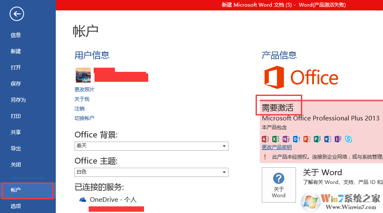
Task: Click Microsoft Office Professional Plus 2013 text
Action: click(x=321, y=118)
